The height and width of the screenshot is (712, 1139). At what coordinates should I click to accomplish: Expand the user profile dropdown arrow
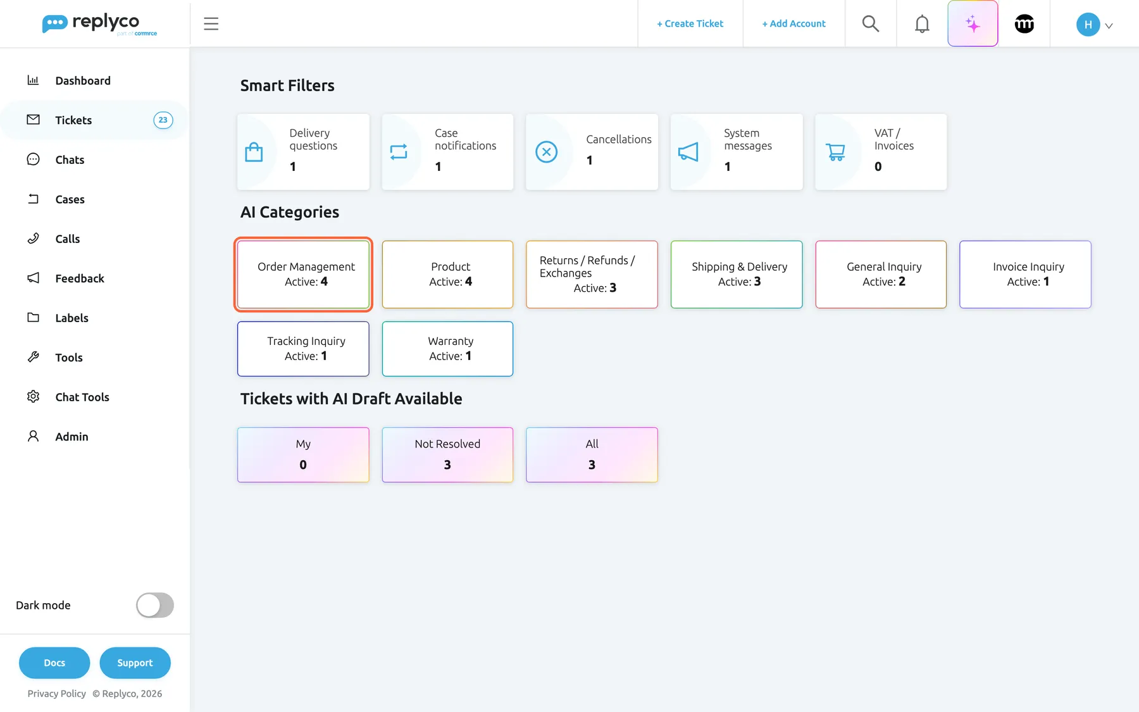[1109, 26]
